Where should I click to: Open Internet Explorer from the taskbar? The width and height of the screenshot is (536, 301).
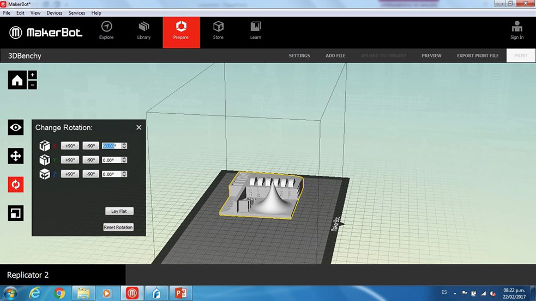[x=35, y=293]
